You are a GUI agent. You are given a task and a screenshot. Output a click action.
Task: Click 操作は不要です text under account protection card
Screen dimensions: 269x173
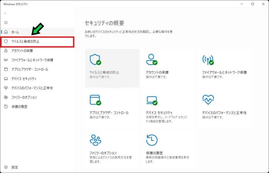[x=156, y=77]
